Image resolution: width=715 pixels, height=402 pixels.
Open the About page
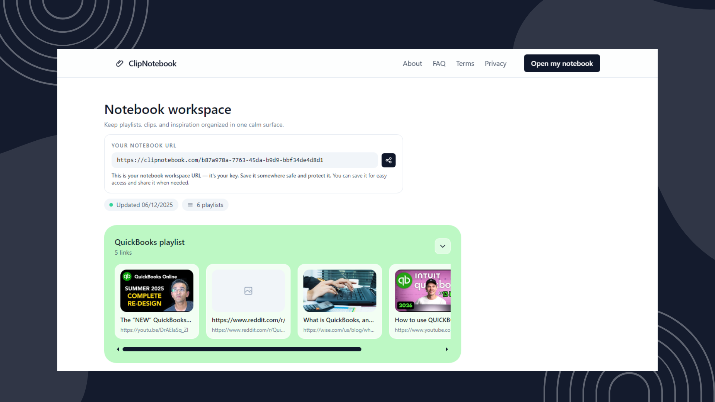pos(412,64)
